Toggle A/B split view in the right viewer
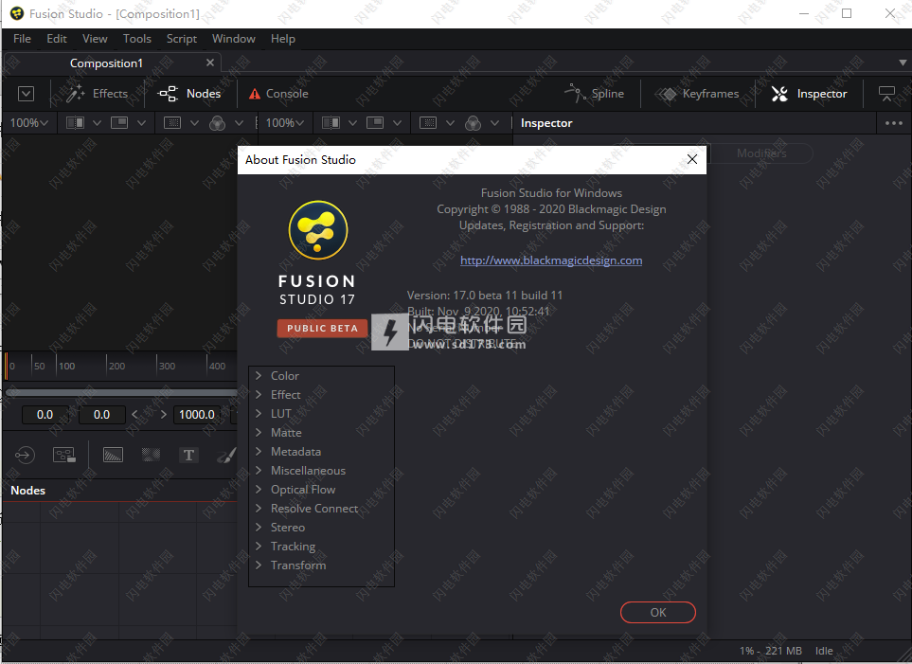The image size is (912, 664). (x=331, y=123)
